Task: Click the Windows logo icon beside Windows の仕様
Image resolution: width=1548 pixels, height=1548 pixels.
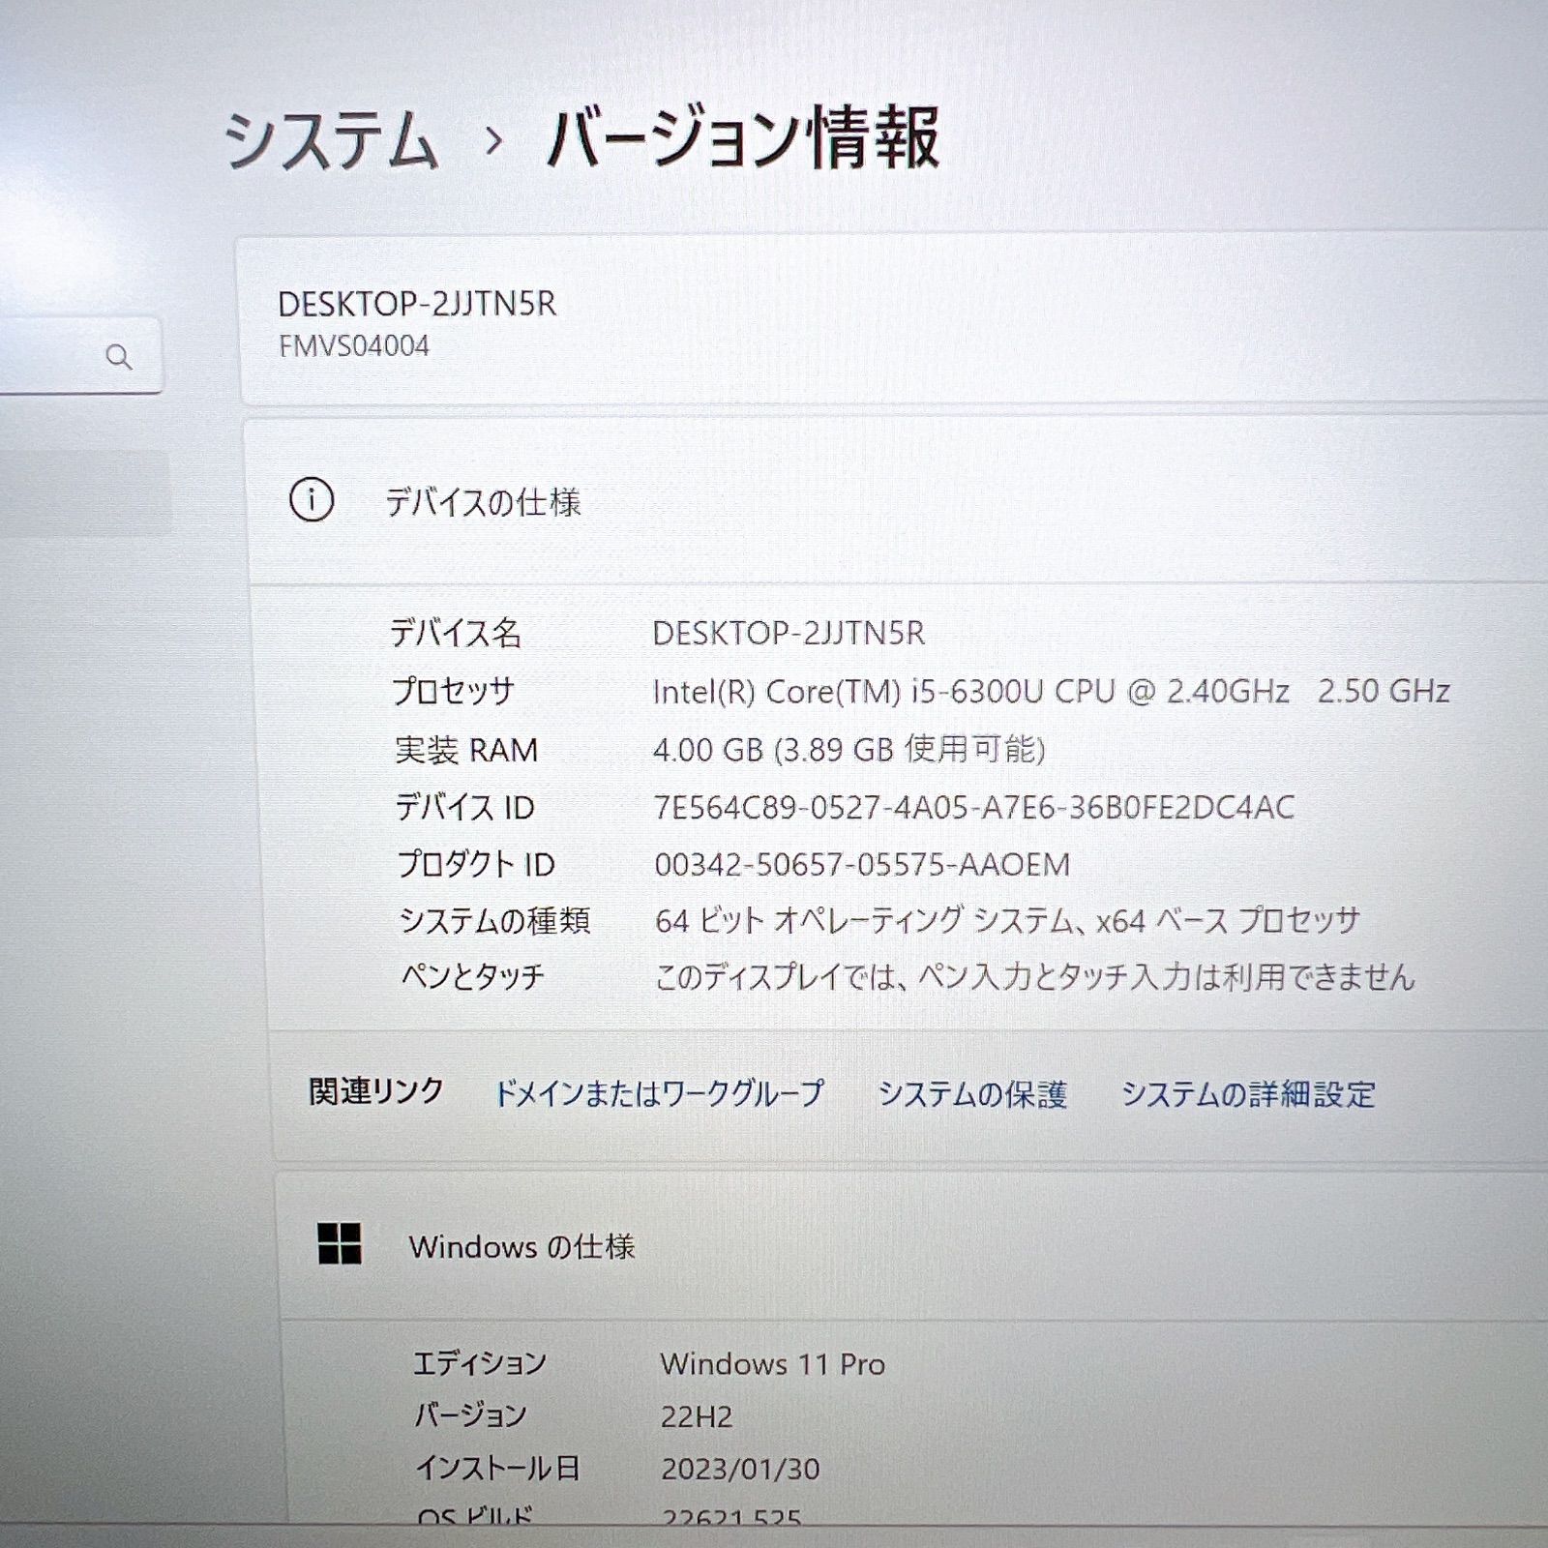Action: [340, 1243]
